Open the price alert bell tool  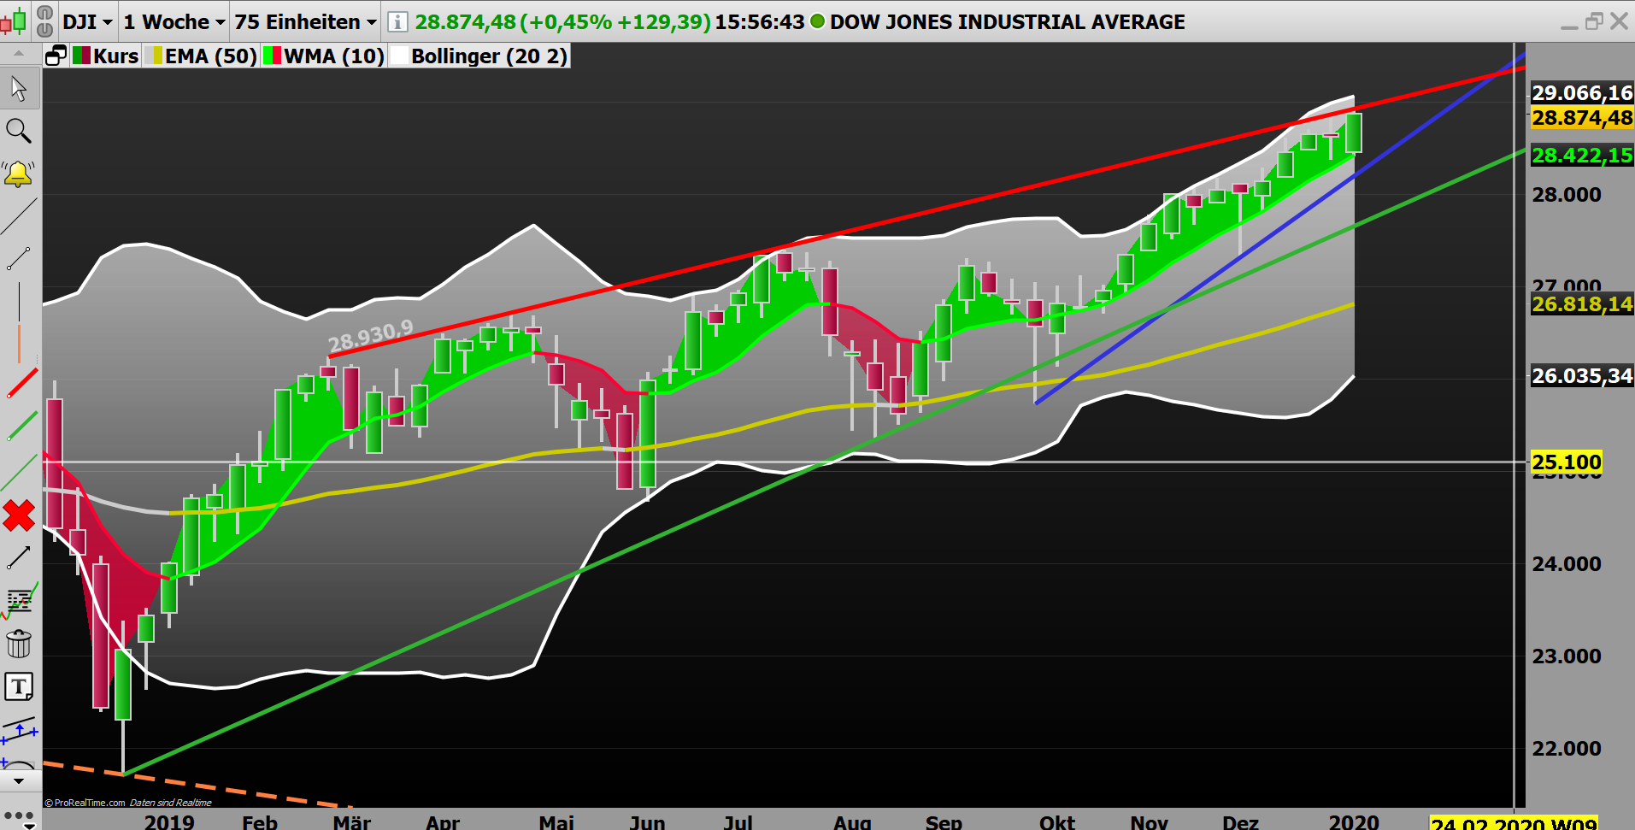pos(19,174)
